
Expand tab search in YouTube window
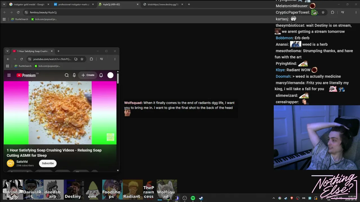tap(7, 51)
